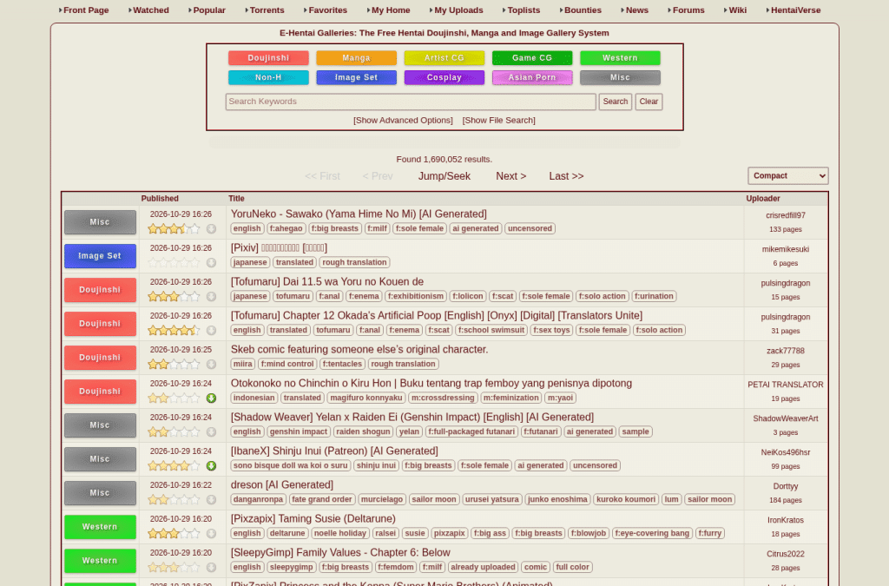889x586 pixels.
Task: Click the green torrent icon in the IbaneX row
Action: [211, 466]
